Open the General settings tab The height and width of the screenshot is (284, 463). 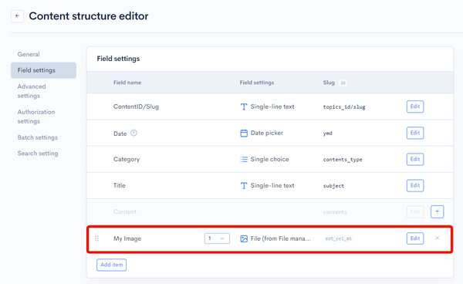point(29,54)
